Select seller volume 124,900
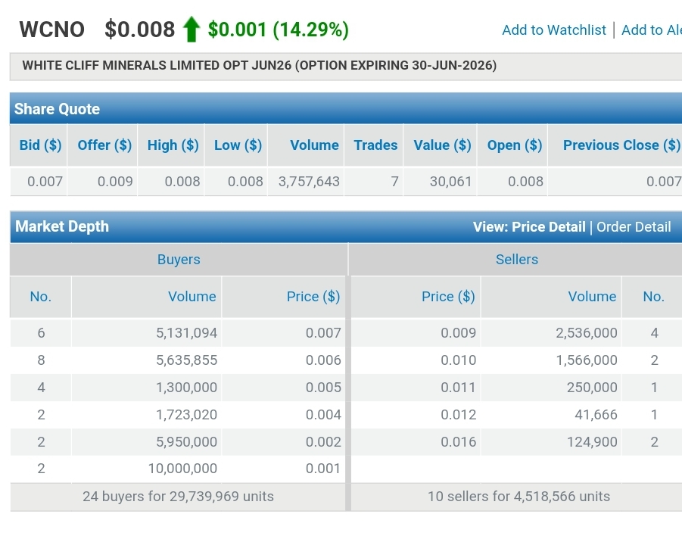 (x=592, y=442)
